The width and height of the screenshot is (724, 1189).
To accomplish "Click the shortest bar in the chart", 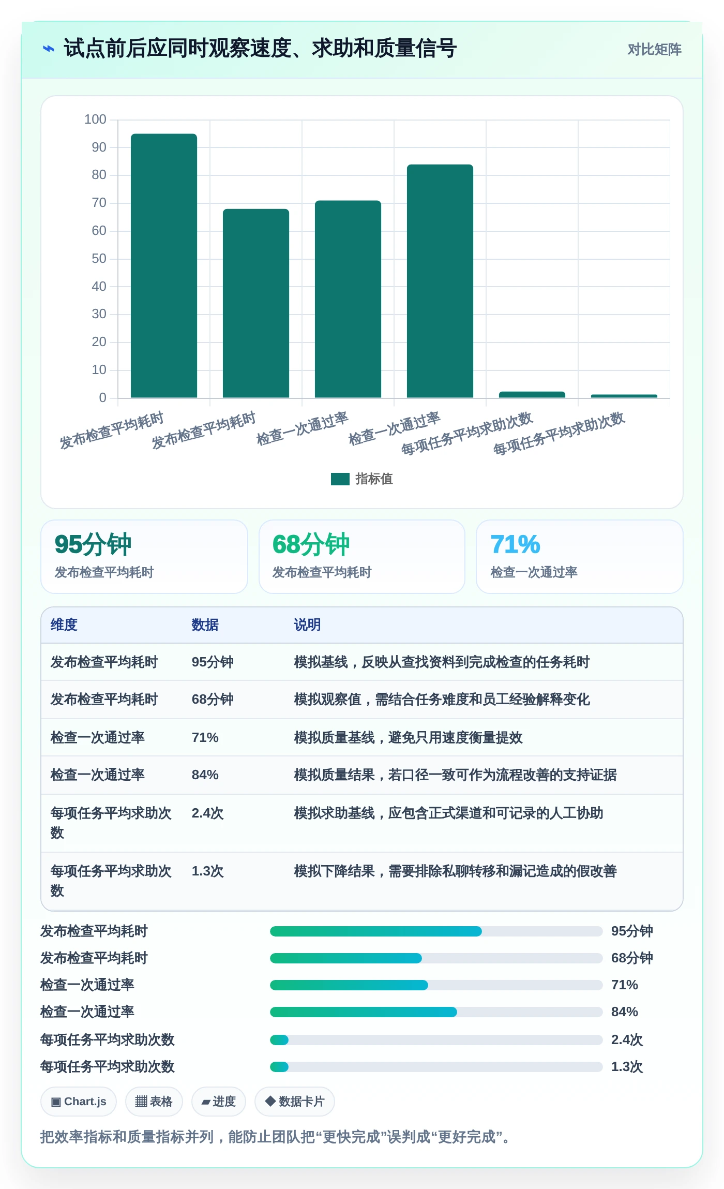I will [624, 396].
